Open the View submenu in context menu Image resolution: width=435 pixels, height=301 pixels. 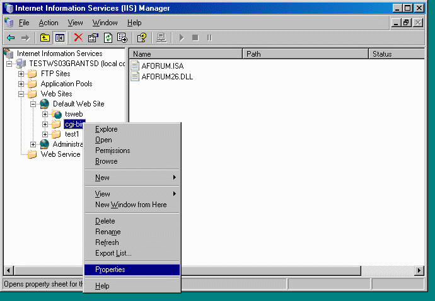[132, 194]
